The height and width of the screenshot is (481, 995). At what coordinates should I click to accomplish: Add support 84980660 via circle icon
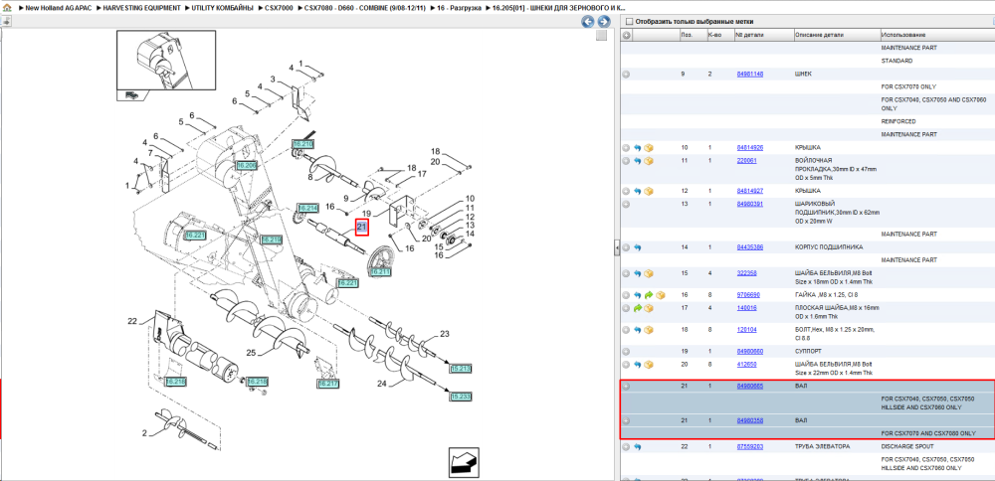click(x=626, y=351)
